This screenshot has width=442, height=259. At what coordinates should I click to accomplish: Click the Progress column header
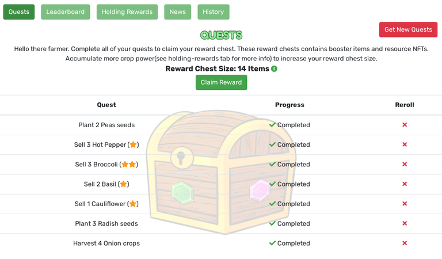click(x=290, y=105)
